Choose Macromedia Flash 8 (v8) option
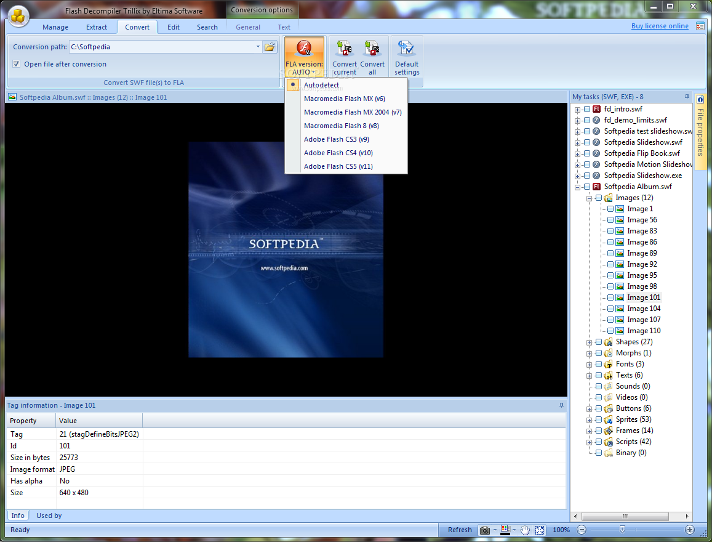The height and width of the screenshot is (542, 712). click(x=346, y=126)
